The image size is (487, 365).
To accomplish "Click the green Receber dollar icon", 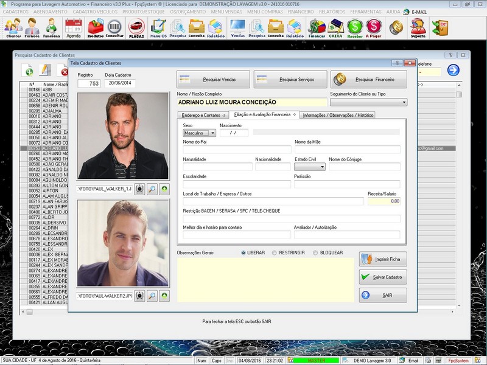I will point(355,28).
